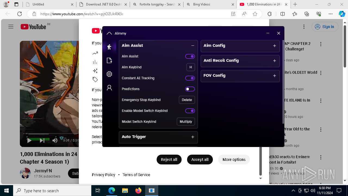Image resolution: width=348 pixels, height=196 pixels.
Task: Click the browser address bar URL
Action: point(82,14)
